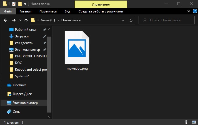
Task: Open the DOC folder in sidebar
Action: click(18, 63)
